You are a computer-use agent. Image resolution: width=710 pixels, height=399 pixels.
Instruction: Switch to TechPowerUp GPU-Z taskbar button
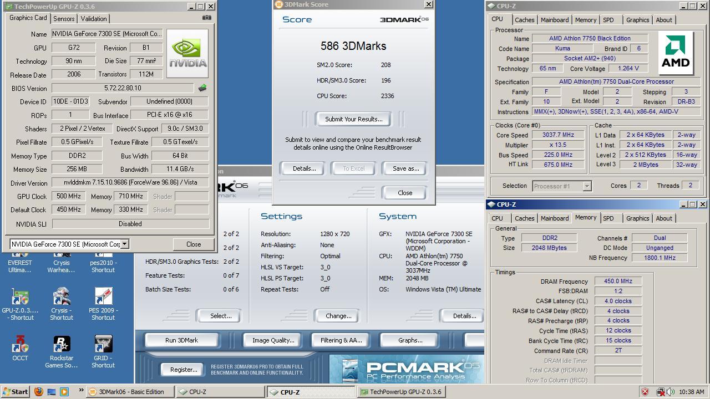click(400, 392)
